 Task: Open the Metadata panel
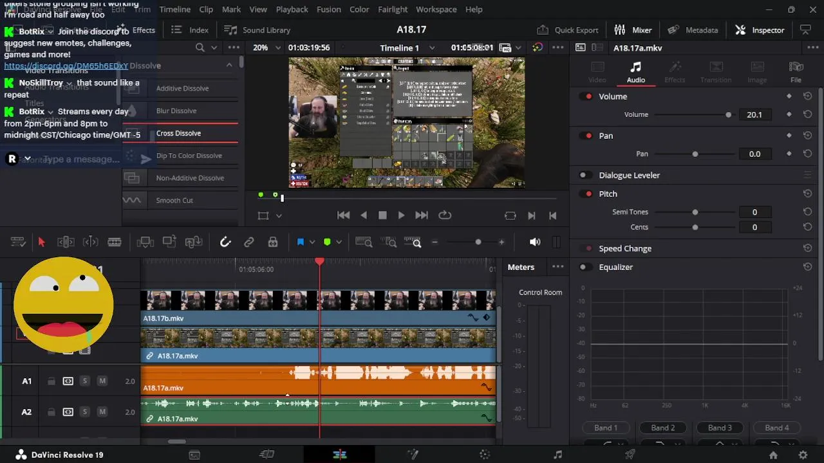click(693, 30)
